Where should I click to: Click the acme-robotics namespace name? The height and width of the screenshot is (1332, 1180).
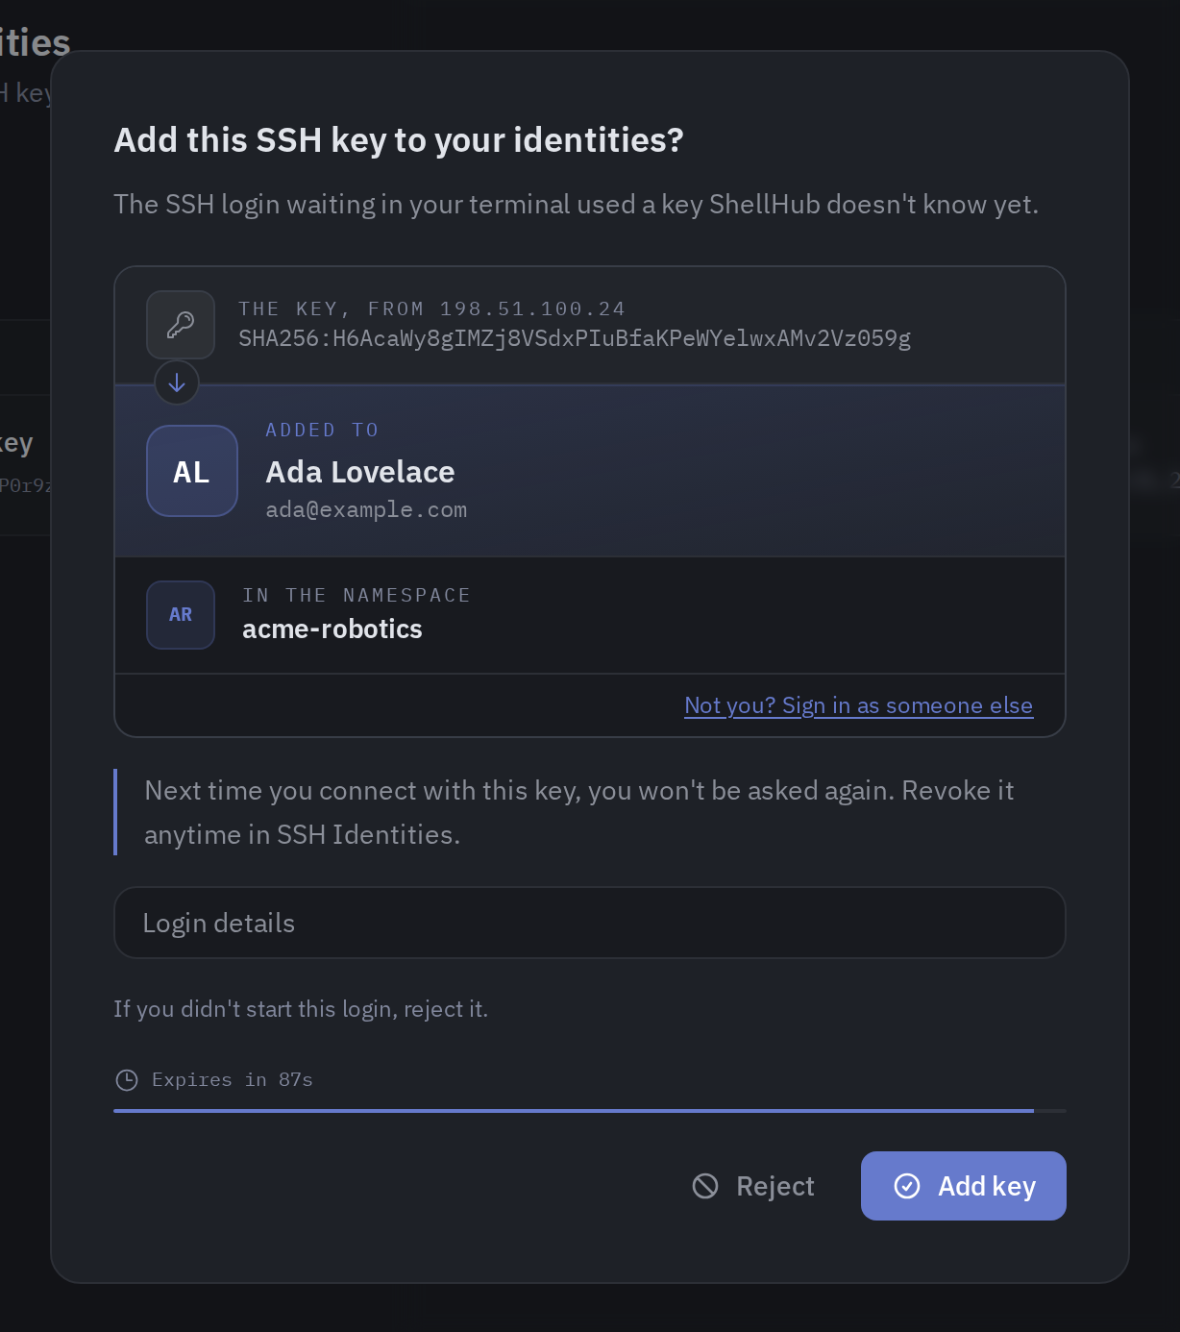332,629
